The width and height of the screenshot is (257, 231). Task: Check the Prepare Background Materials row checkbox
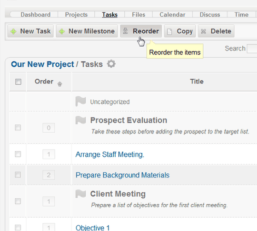tap(18, 175)
